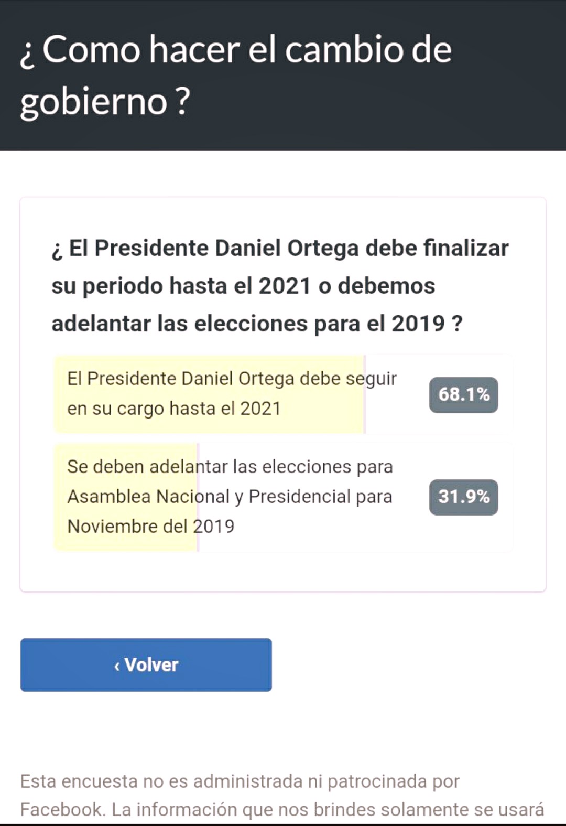Screen dimensions: 566x826
Task: Click the yellow 31.9% progress bar
Action: [126, 497]
